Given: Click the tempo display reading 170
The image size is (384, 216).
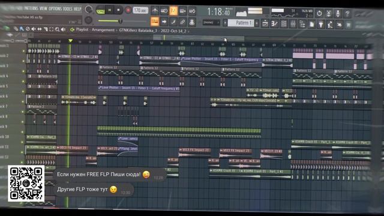Looking at the screenshot, I should click(140, 10).
